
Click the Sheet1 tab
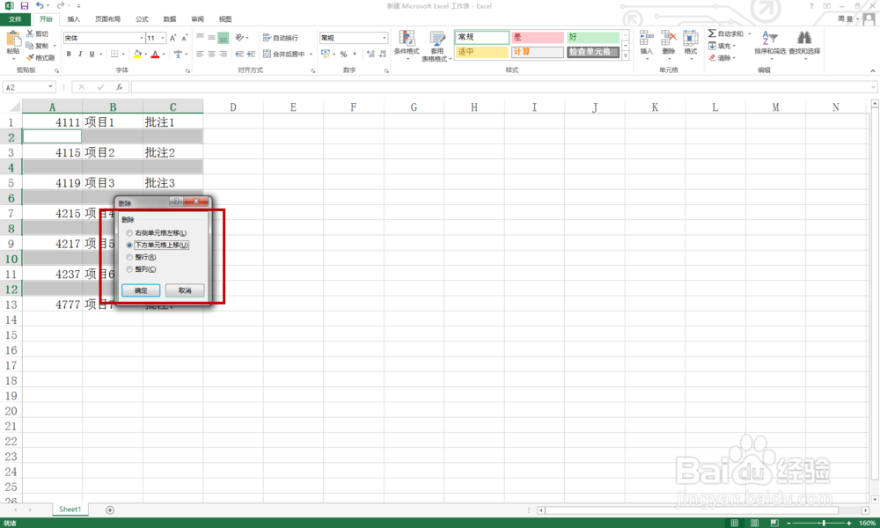tap(70, 510)
